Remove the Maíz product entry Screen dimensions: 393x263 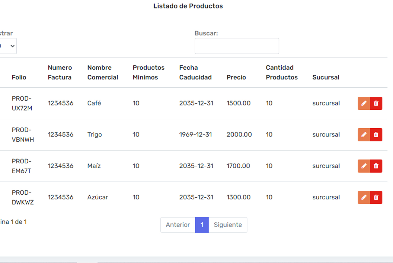point(376,166)
